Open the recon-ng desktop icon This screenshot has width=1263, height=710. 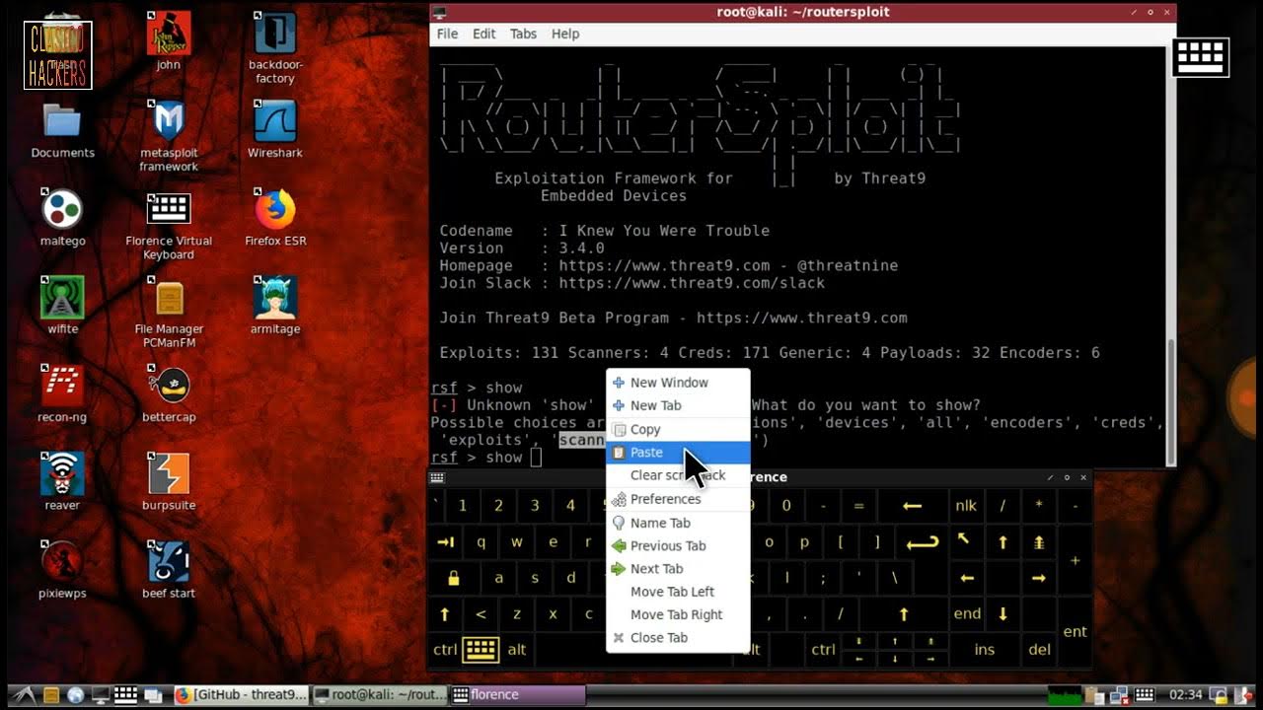[62, 393]
